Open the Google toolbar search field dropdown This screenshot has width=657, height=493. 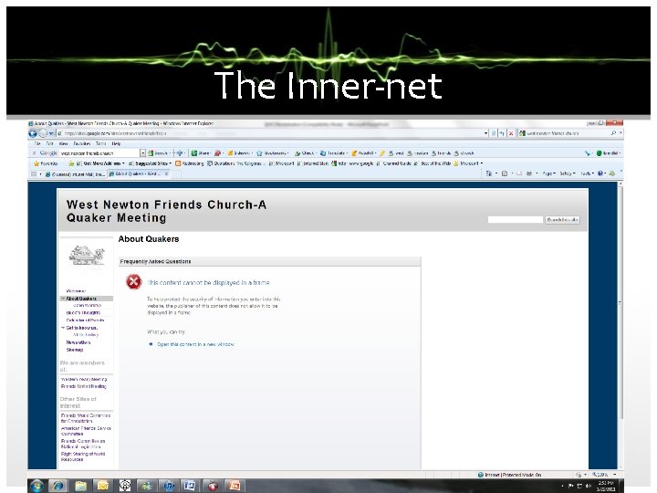tap(143, 153)
